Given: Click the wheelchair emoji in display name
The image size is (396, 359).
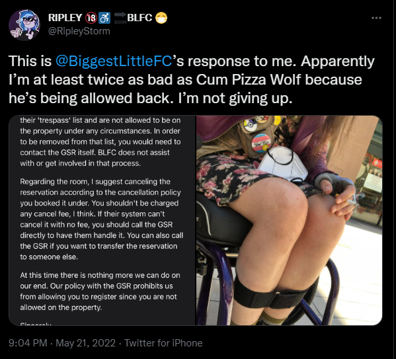Looking at the screenshot, I should 104,18.
